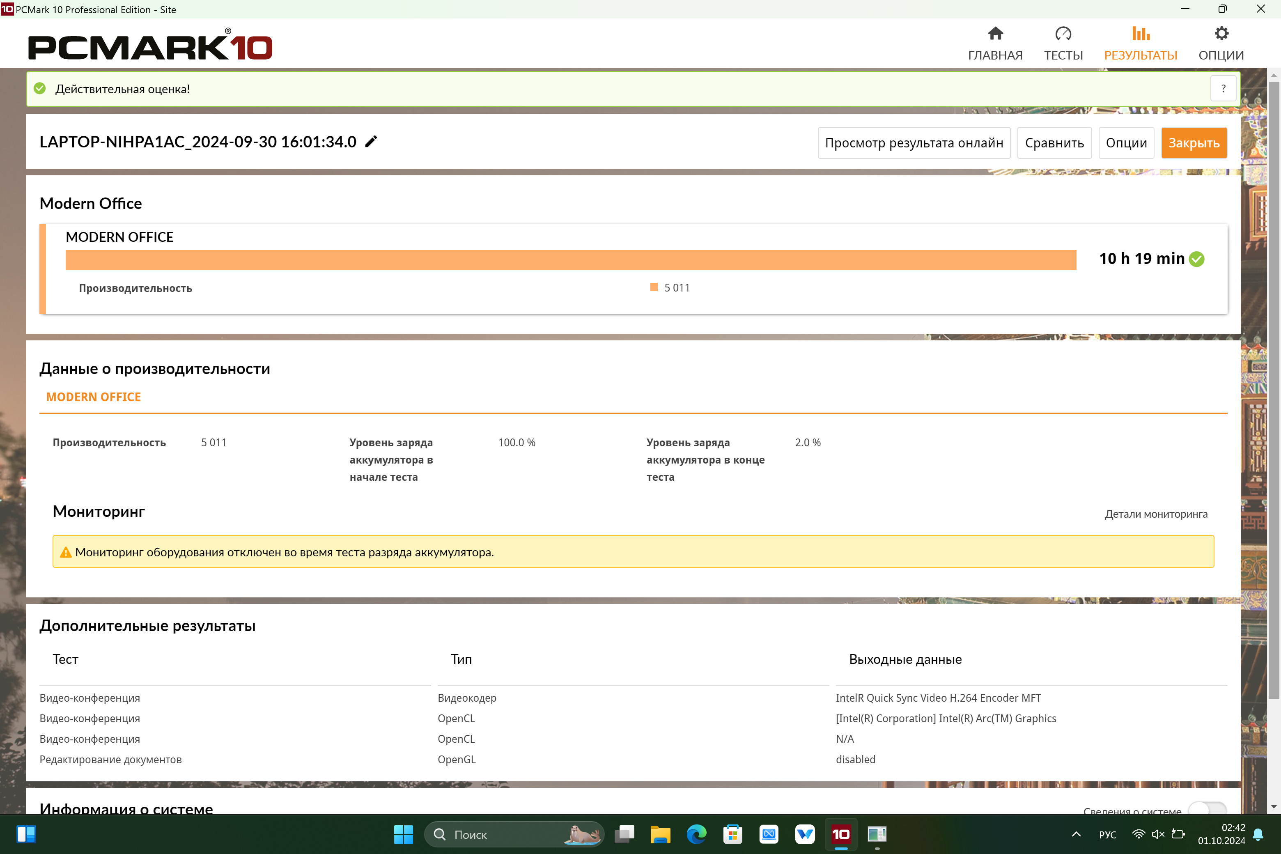Open Options (ОПЦИИ) gear icon
Viewport: 1281px width, 854px height.
click(1221, 44)
